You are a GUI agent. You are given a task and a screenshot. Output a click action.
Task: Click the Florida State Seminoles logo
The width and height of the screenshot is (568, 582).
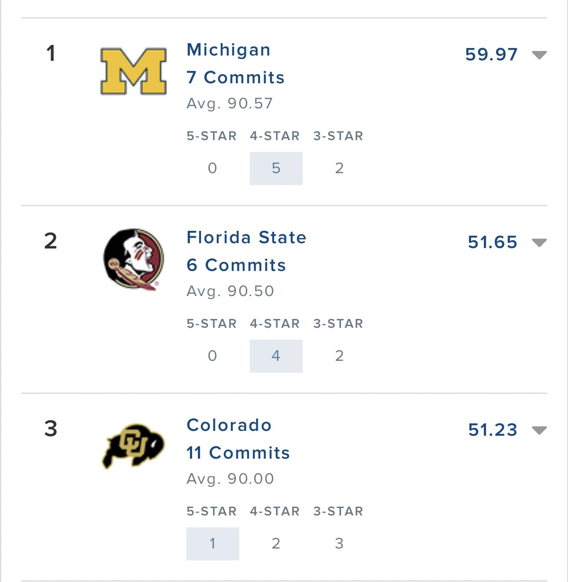134,259
